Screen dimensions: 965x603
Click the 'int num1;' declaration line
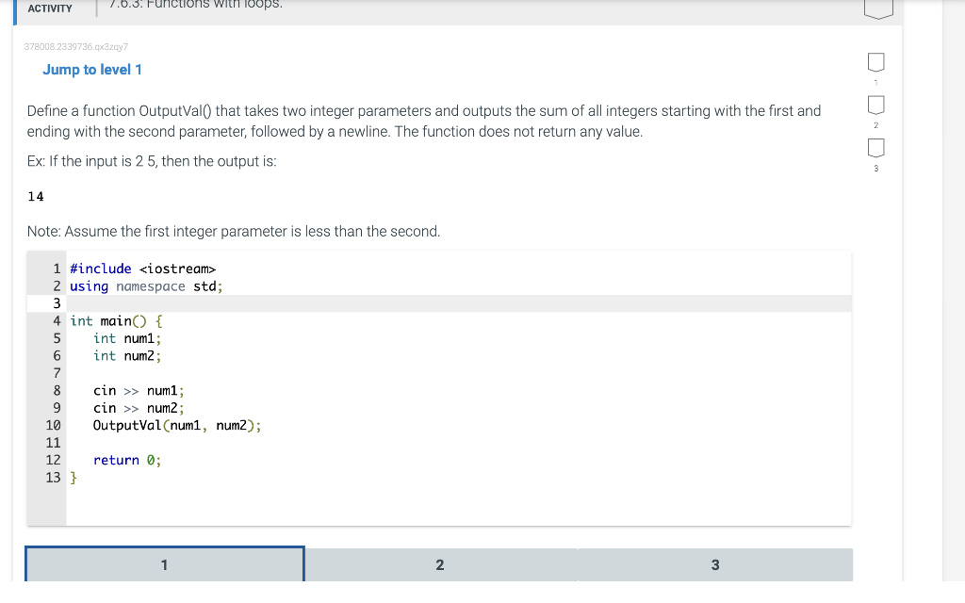127,338
